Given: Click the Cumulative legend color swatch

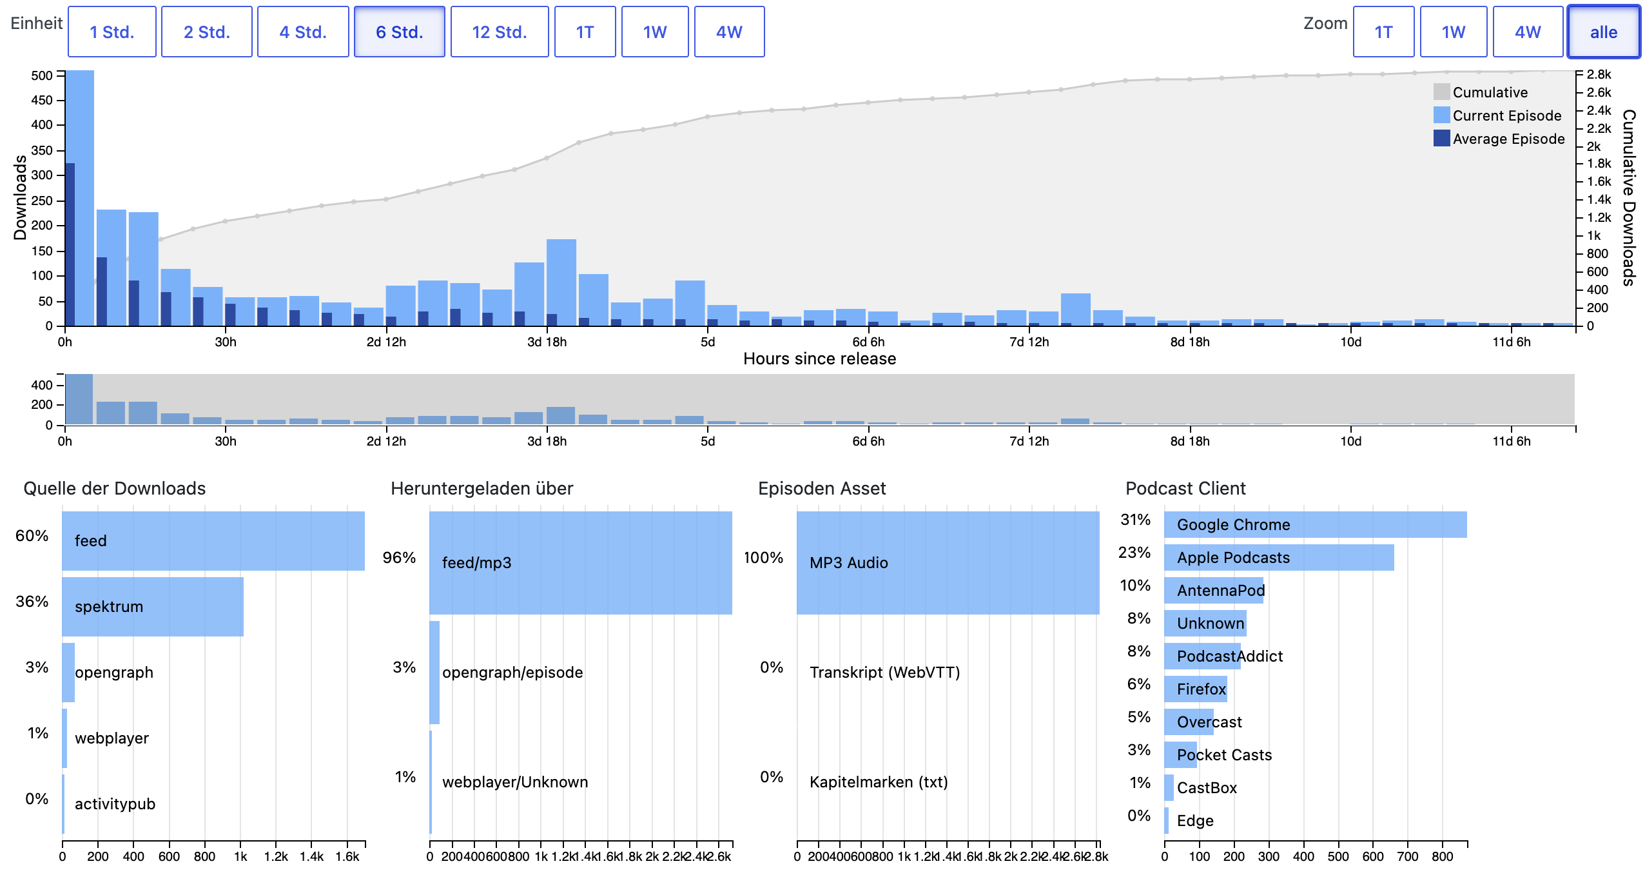Looking at the screenshot, I should point(1442,92).
